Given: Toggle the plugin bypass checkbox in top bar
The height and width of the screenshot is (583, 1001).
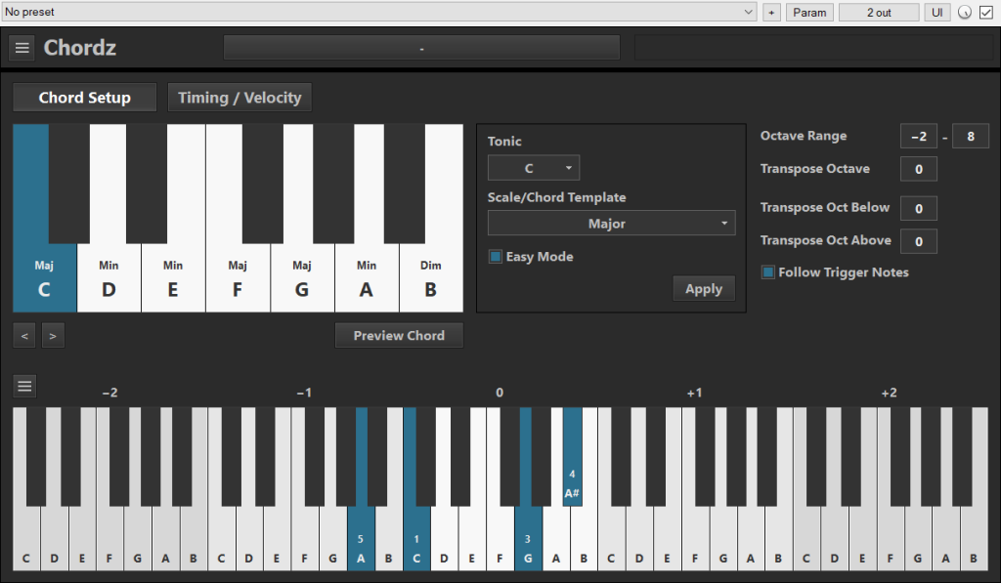Looking at the screenshot, I should tap(986, 12).
